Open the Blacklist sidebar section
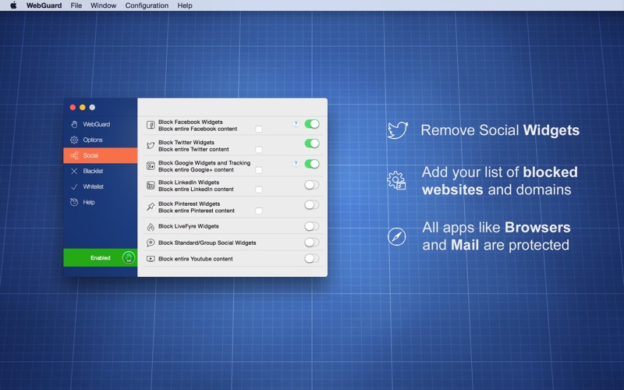Image resolution: width=624 pixels, height=390 pixels. coord(101,171)
